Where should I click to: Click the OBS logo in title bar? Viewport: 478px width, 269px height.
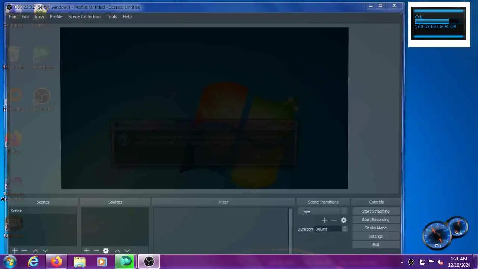(x=9, y=7)
